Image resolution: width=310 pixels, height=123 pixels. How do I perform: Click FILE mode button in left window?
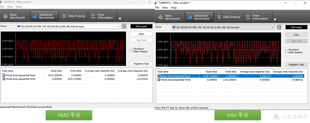(141, 26)
